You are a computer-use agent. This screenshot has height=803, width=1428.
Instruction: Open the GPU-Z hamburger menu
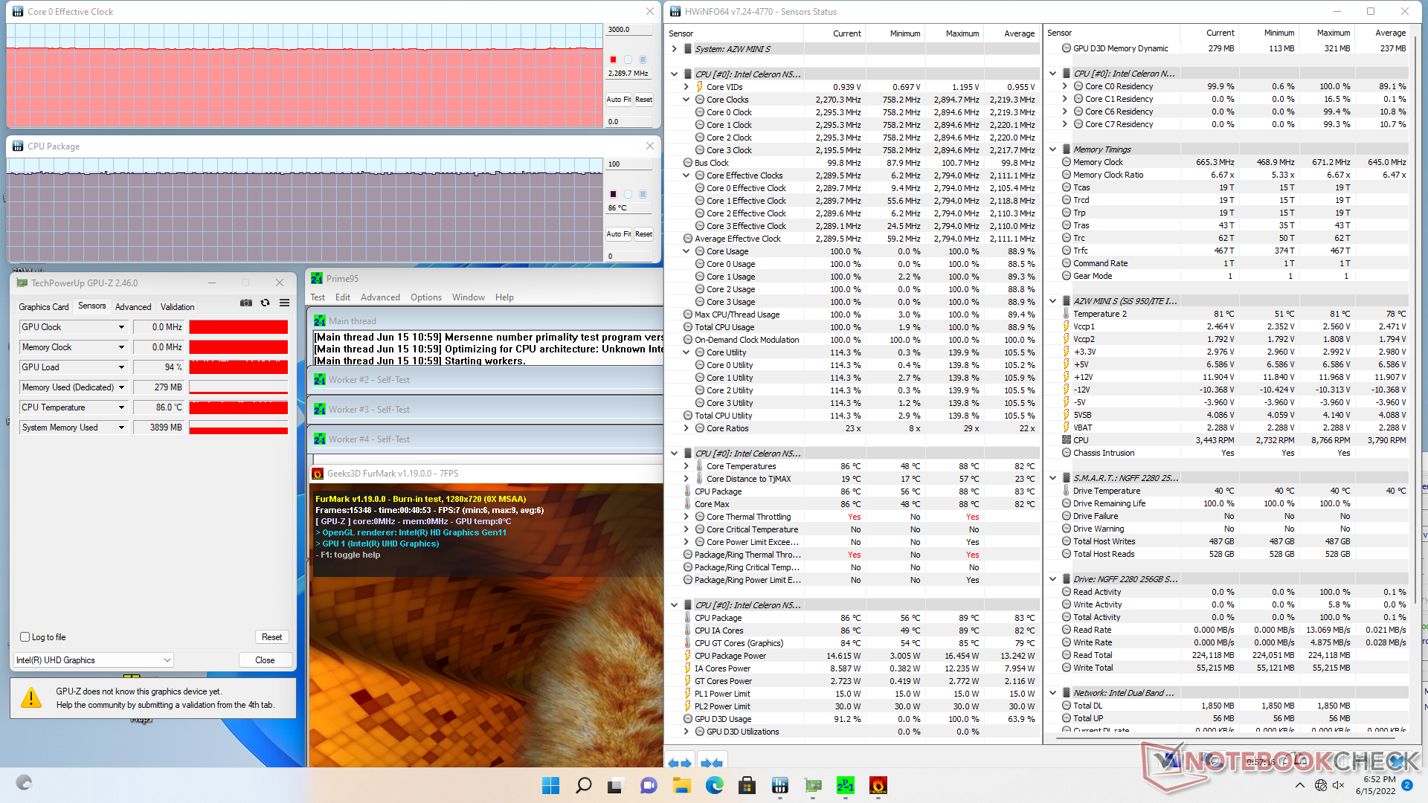tap(284, 303)
